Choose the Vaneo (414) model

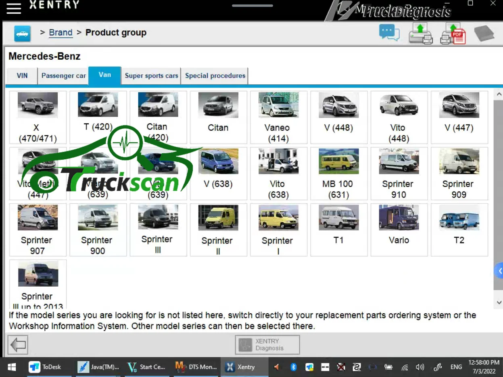pos(278,117)
